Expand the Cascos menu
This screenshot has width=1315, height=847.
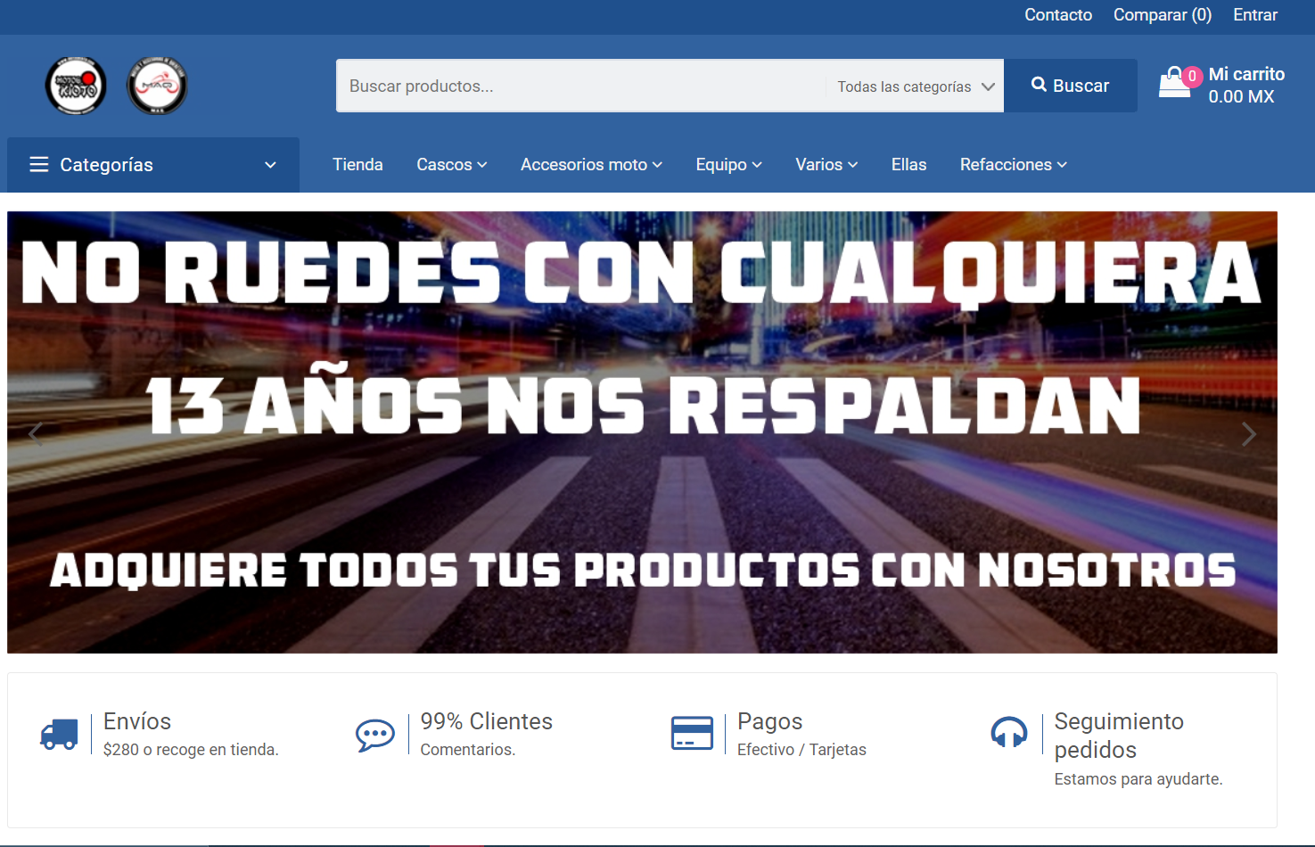click(452, 164)
